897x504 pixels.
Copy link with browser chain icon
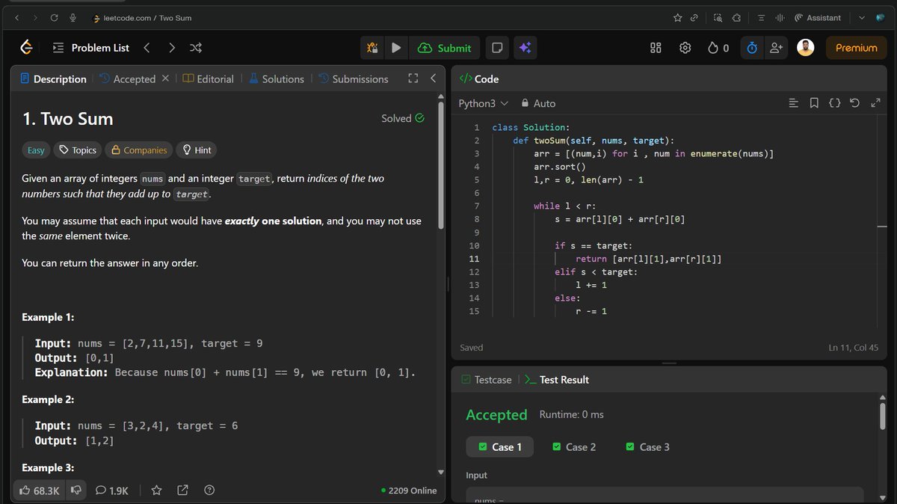[694, 18]
